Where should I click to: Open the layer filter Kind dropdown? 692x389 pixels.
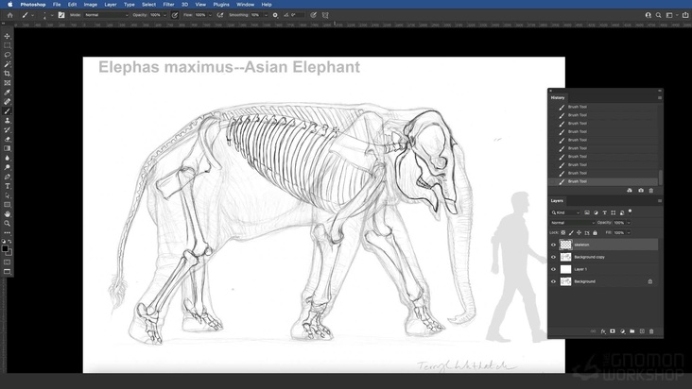click(x=565, y=212)
